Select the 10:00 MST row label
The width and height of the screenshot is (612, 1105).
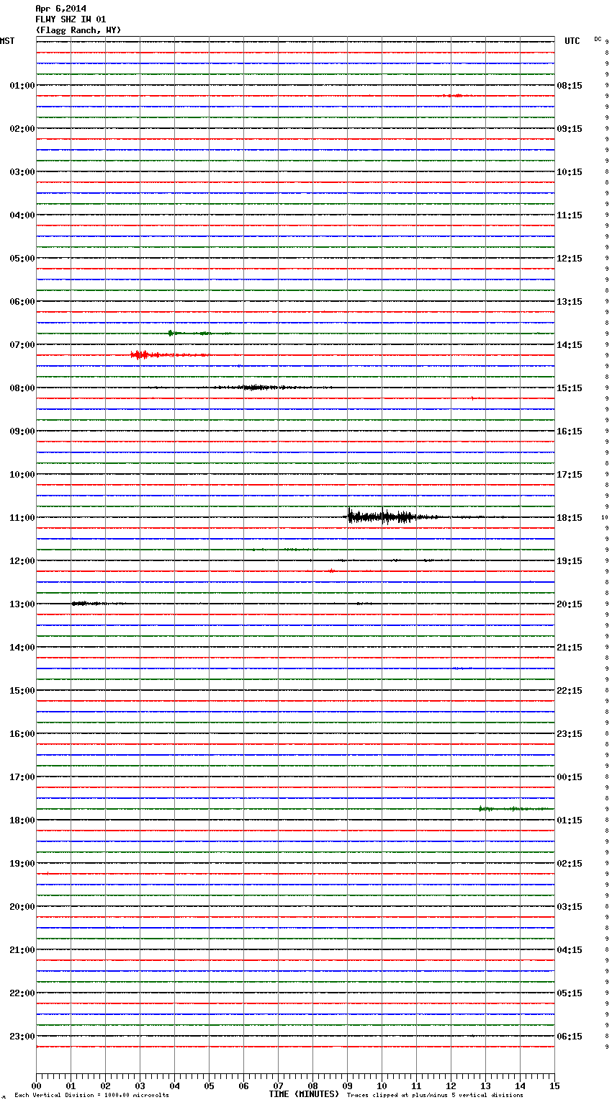point(22,475)
